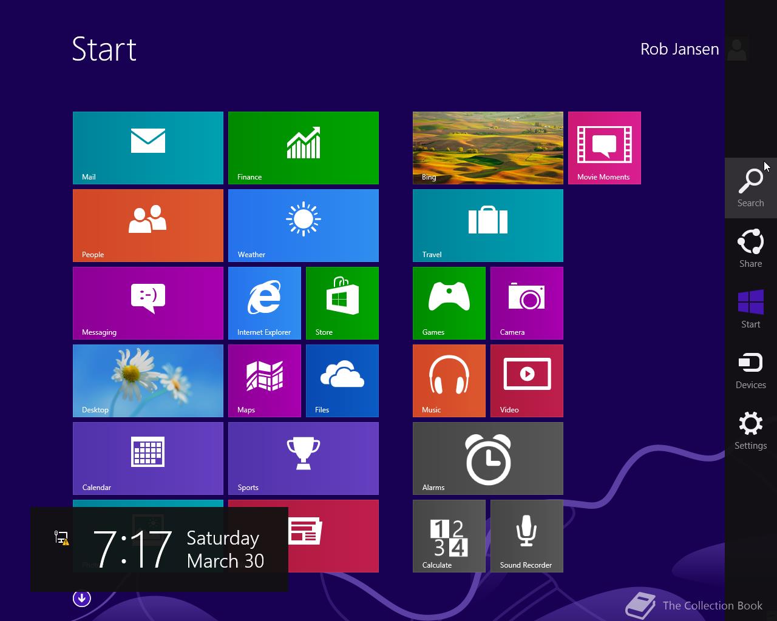This screenshot has width=777, height=621.
Task: Open the Alarms clock tile
Action: pyautogui.click(x=488, y=458)
